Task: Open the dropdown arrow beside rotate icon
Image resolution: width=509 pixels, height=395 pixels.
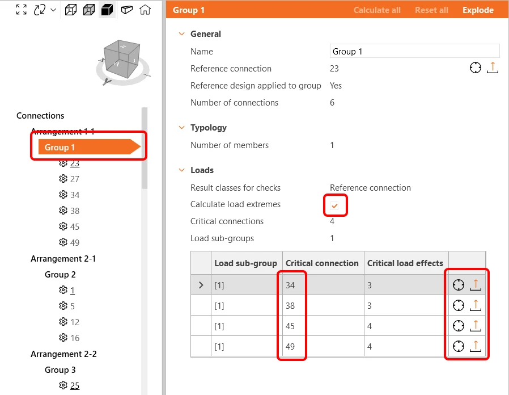Action: coord(53,10)
